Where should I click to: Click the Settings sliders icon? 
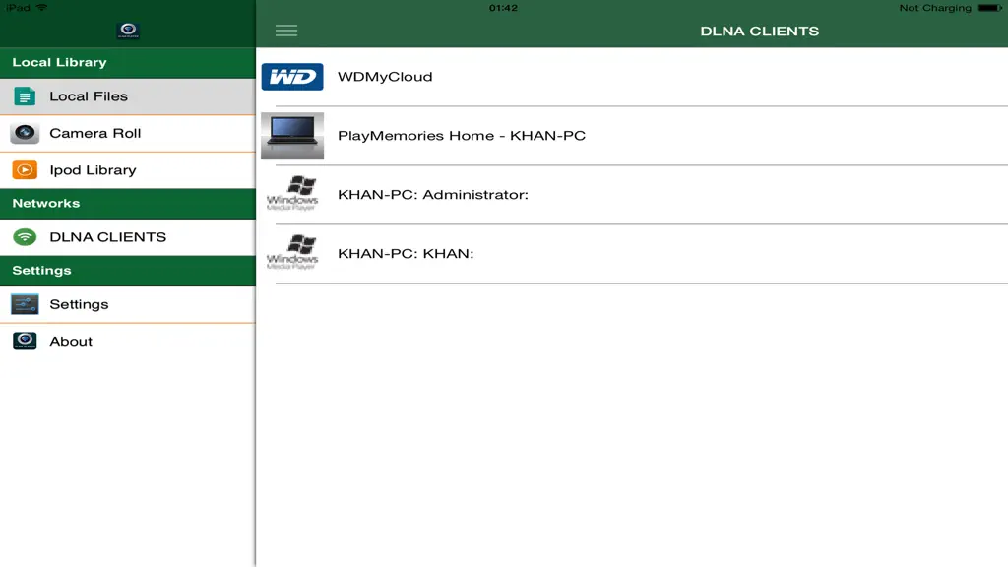pos(25,304)
